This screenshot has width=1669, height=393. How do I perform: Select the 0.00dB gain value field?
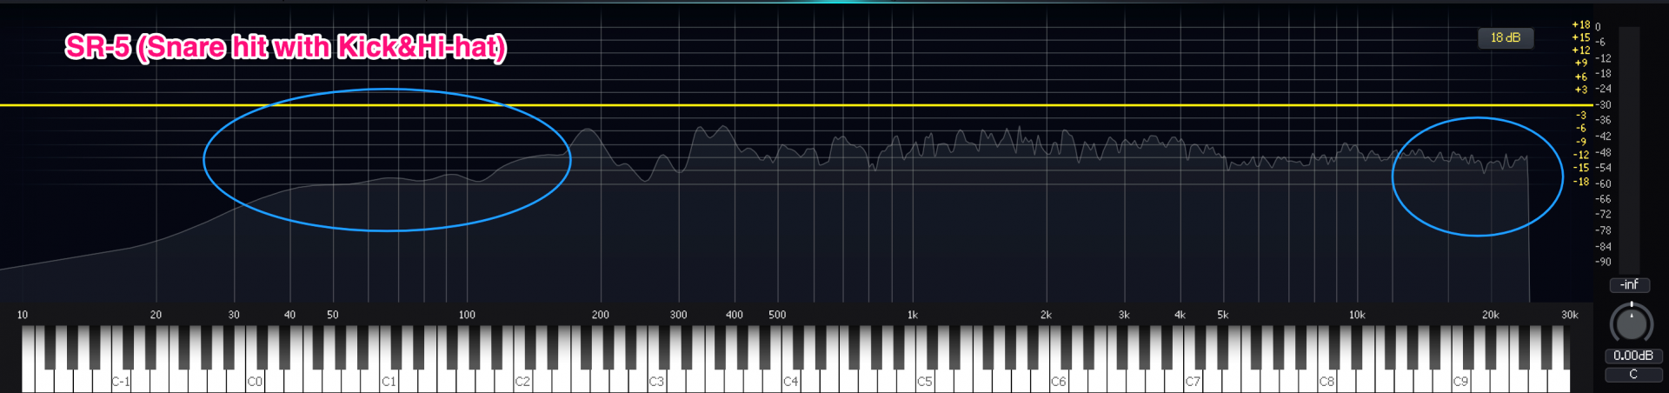pos(1633,356)
